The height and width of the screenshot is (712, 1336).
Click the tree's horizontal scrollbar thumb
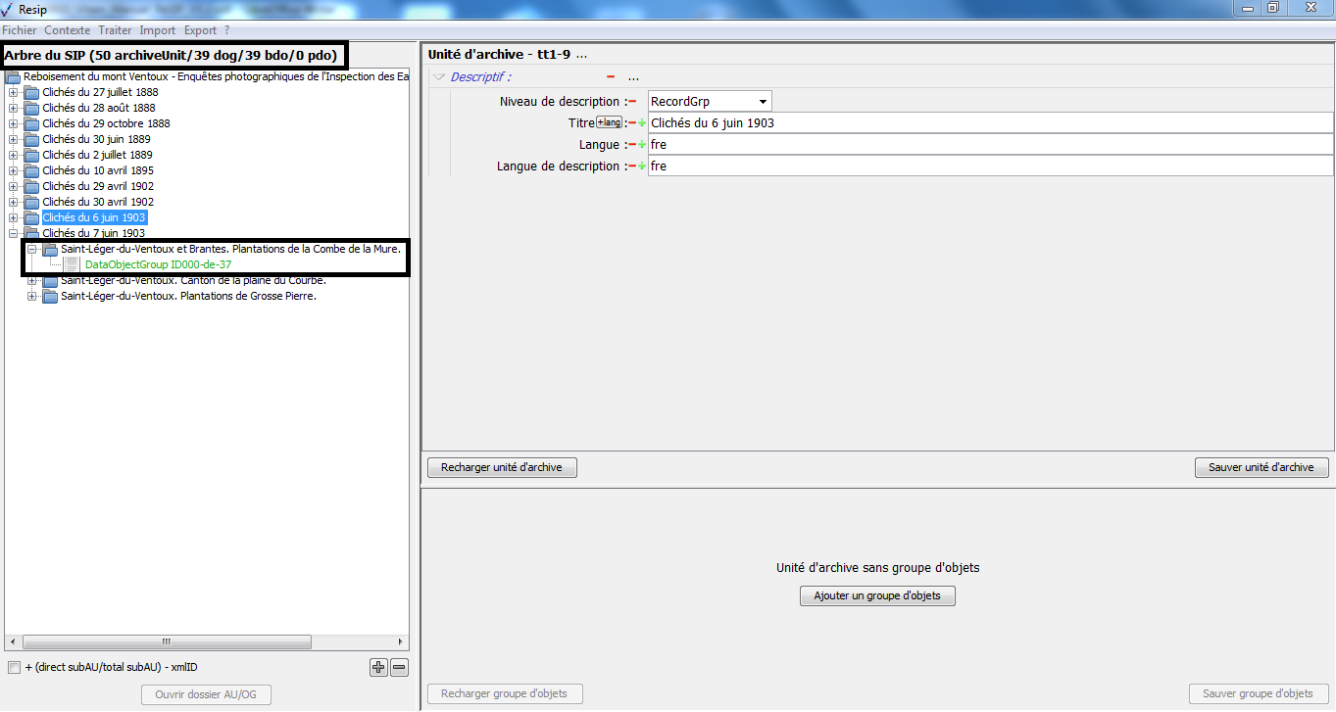pos(165,642)
